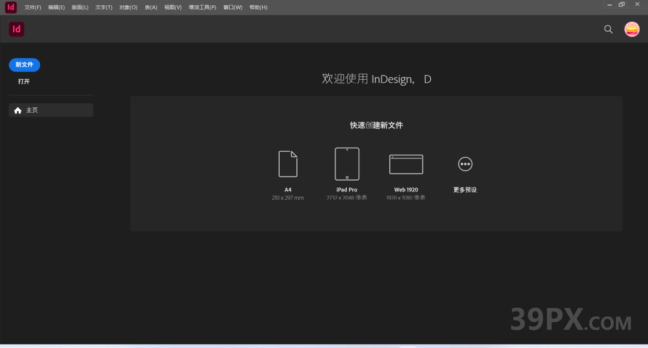Select the 主页 sidebar item
The width and height of the screenshot is (648, 348).
(51, 110)
